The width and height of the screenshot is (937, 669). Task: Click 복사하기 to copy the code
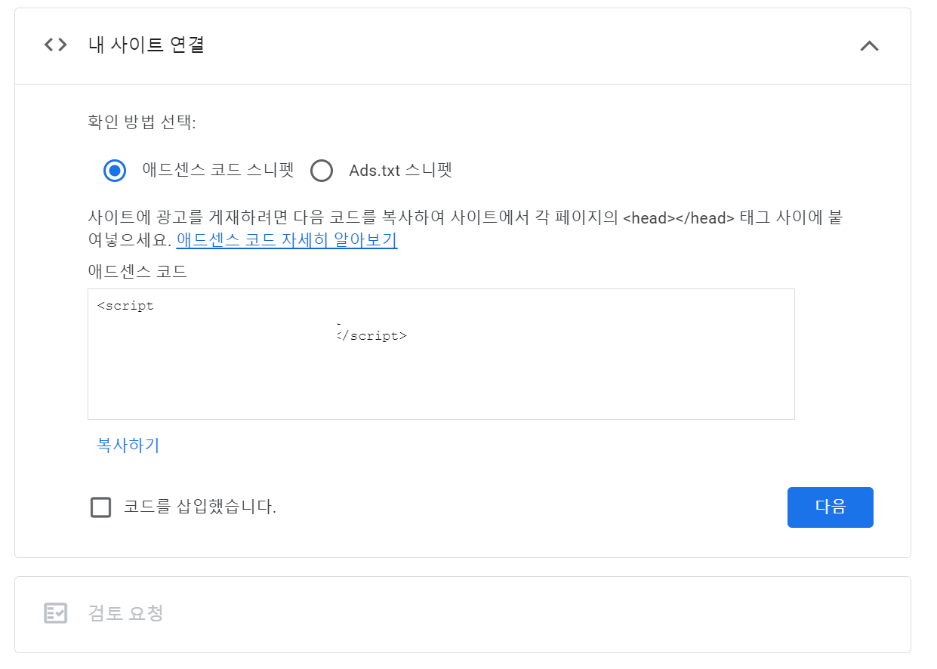pos(128,445)
